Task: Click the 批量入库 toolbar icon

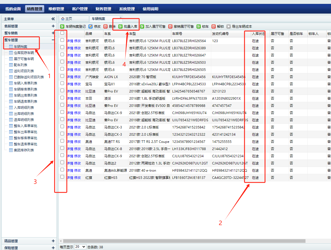Action: pyautogui.click(x=121, y=27)
